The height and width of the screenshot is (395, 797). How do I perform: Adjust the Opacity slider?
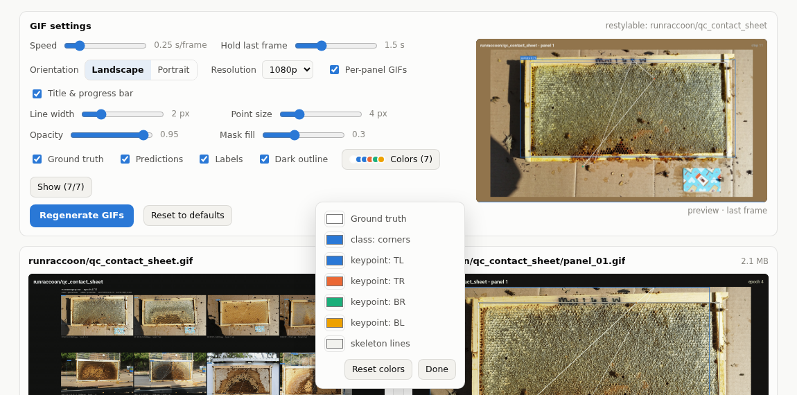[x=112, y=135]
